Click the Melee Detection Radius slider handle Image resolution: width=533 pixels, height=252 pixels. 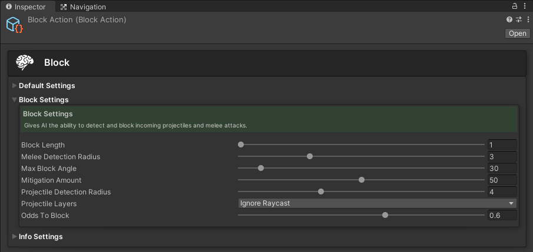click(310, 156)
